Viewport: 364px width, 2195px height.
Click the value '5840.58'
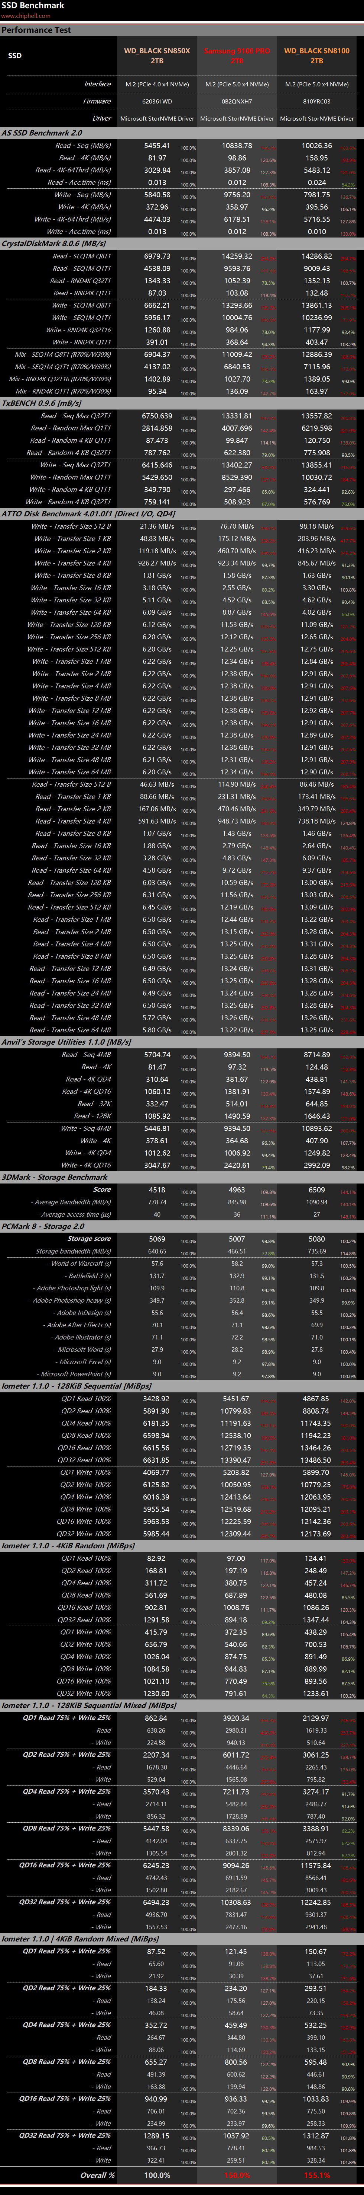[x=157, y=194]
